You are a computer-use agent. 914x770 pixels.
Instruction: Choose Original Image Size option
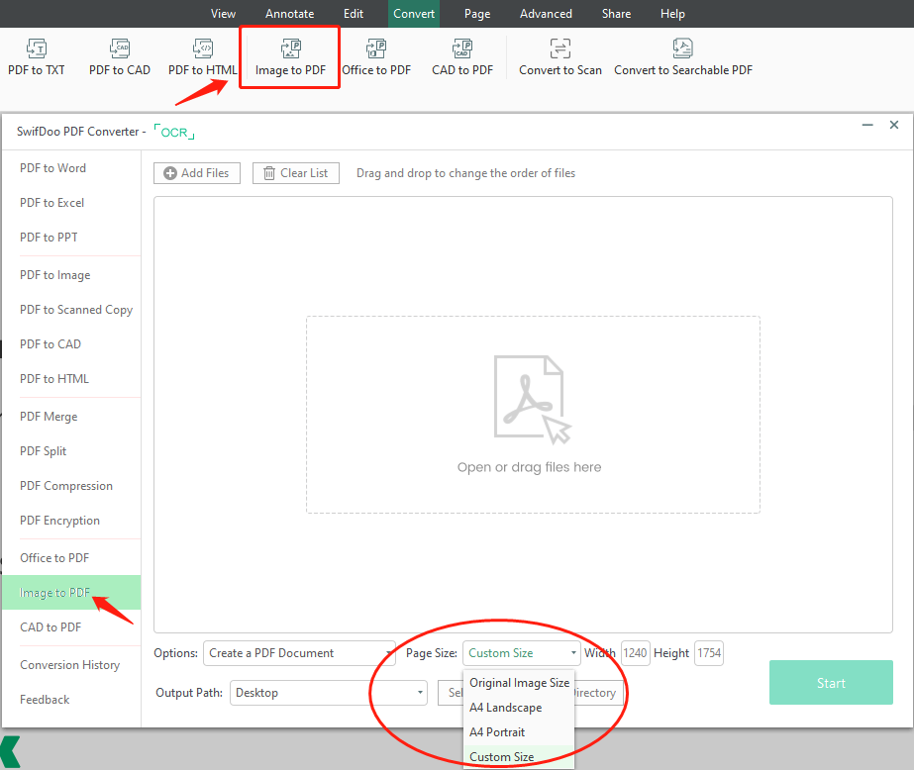tap(519, 683)
